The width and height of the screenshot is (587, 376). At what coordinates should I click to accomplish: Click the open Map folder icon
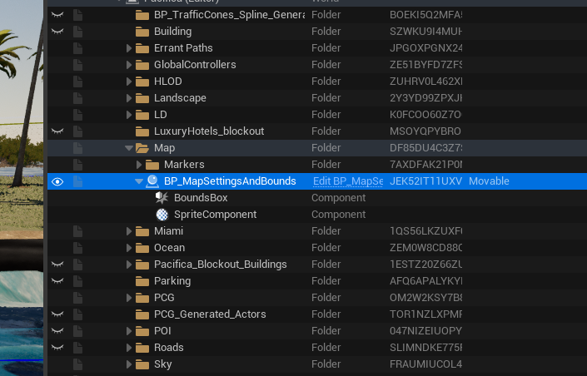click(x=142, y=149)
